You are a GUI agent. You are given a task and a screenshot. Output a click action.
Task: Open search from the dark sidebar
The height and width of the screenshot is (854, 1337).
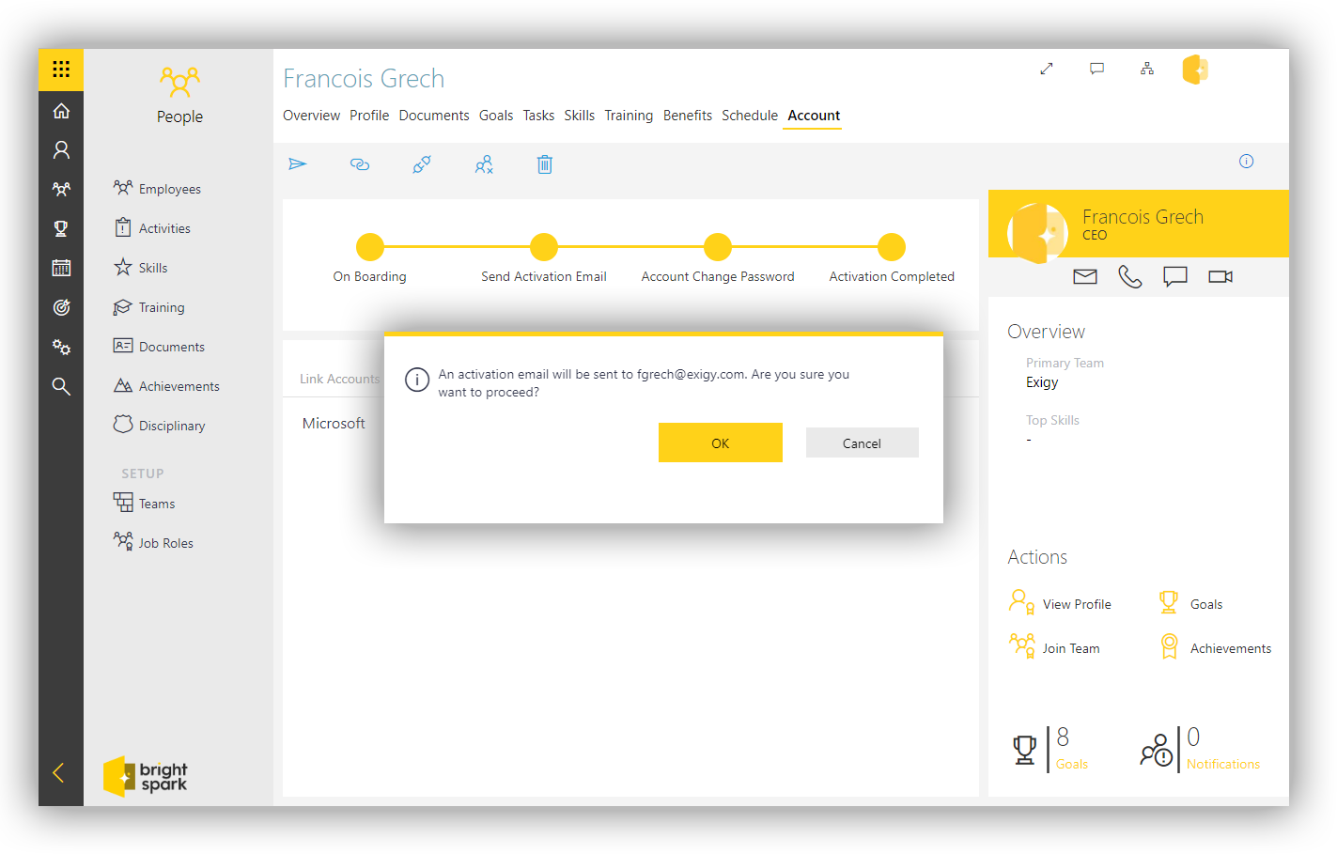coord(61,386)
